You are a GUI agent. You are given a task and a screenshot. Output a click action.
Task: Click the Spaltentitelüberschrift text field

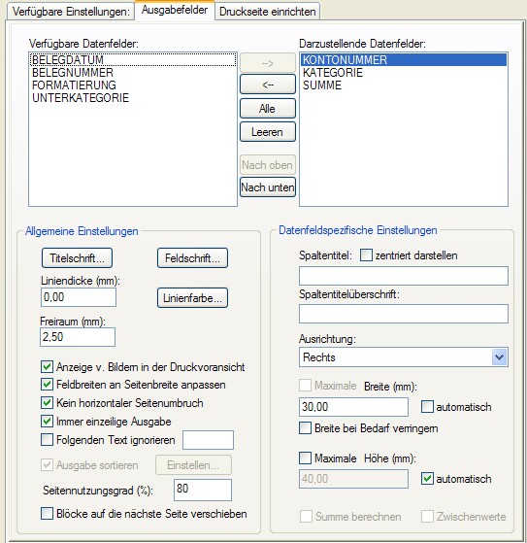tap(404, 314)
